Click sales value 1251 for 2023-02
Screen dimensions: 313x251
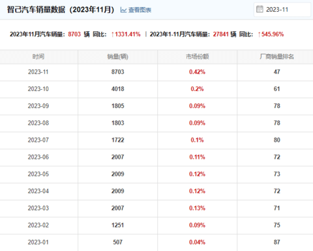[118, 225]
